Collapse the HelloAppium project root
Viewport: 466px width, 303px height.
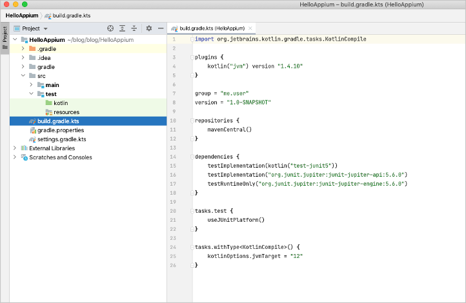[15, 39]
